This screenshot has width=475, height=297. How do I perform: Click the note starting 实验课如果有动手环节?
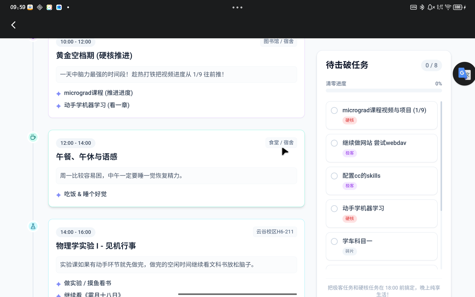click(176, 265)
